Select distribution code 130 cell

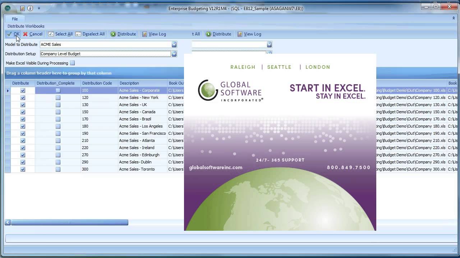[x=99, y=105]
